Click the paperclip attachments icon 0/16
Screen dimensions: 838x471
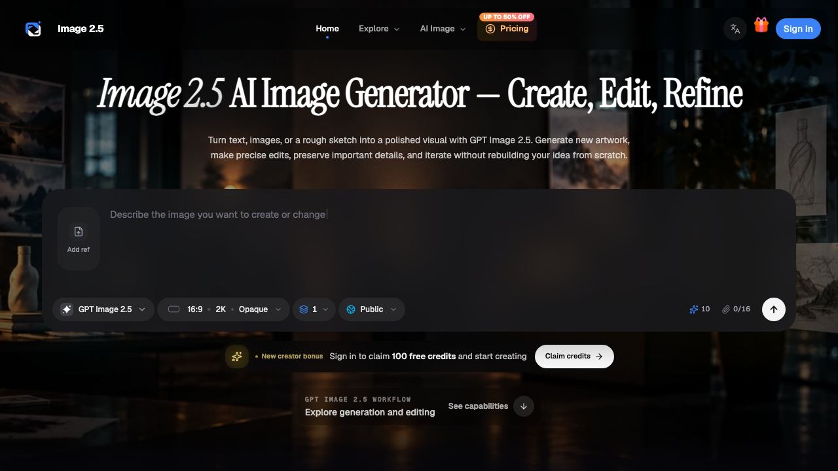pyautogui.click(x=726, y=309)
